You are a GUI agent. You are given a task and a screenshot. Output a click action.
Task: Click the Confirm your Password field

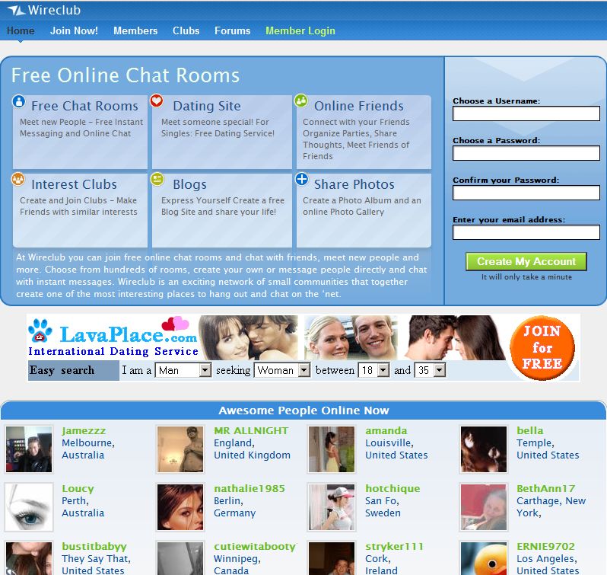(x=526, y=193)
